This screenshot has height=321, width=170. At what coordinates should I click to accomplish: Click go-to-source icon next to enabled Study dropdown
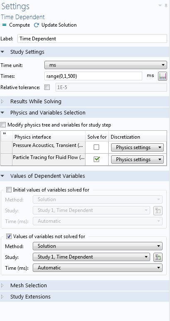coord(158,257)
